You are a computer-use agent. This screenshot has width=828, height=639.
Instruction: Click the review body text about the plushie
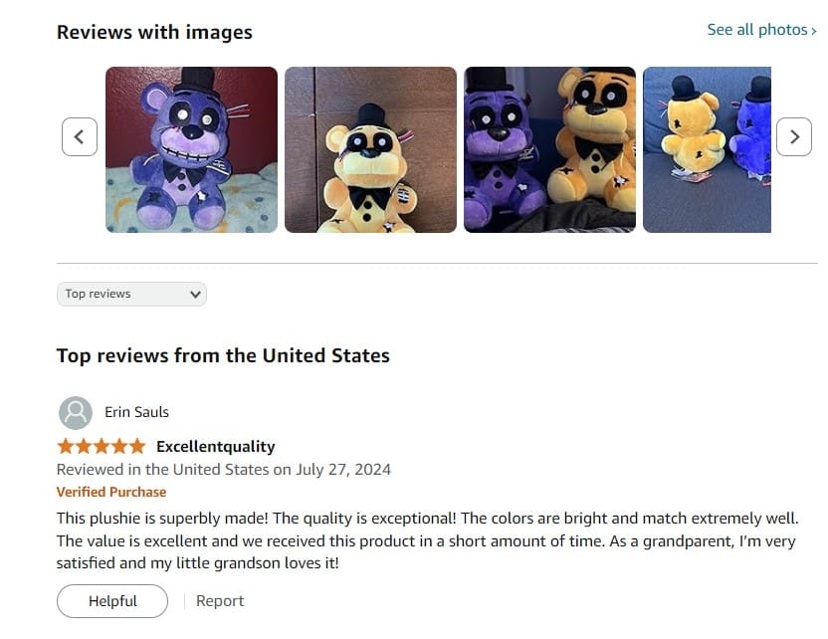click(427, 540)
